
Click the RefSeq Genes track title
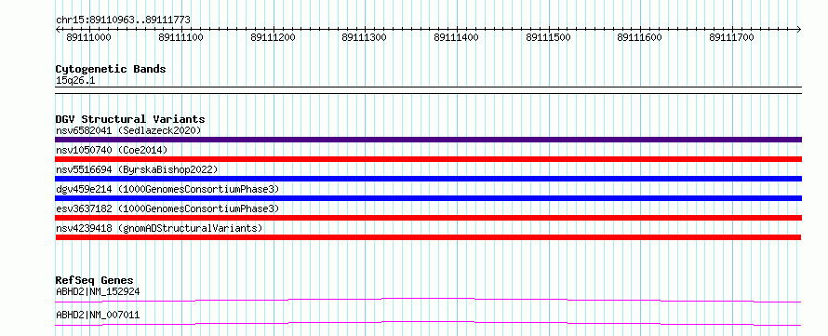[x=95, y=280]
